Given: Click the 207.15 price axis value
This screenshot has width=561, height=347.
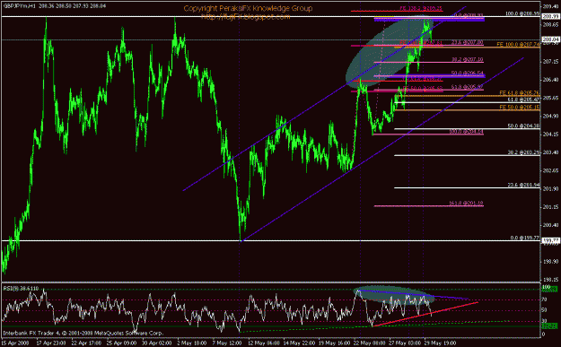Looking at the screenshot, I should coord(551,62).
